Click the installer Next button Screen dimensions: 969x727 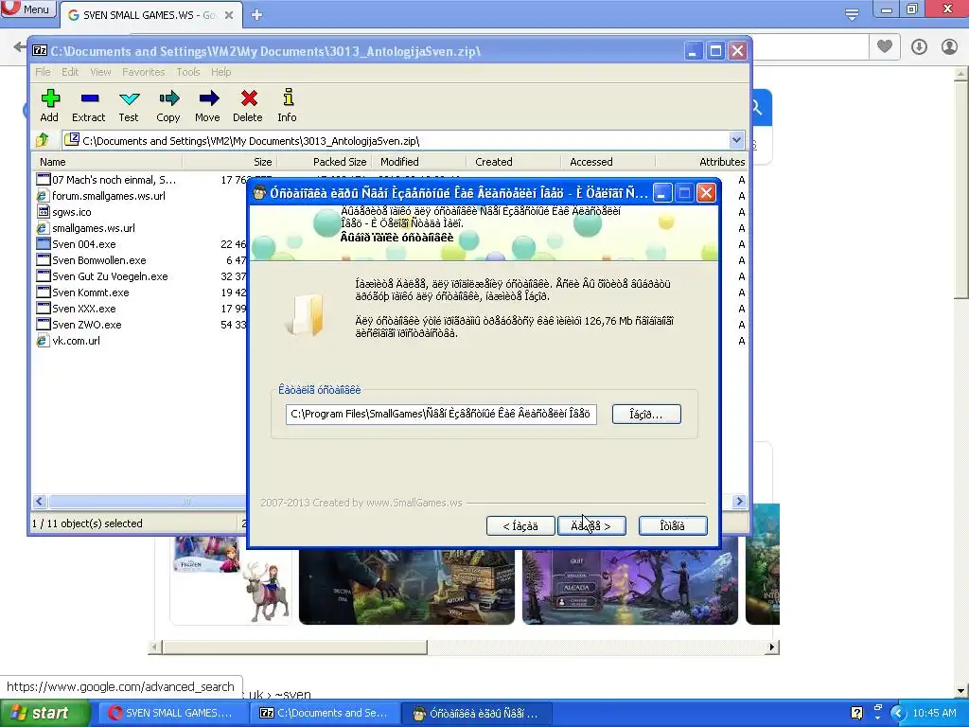click(x=591, y=526)
